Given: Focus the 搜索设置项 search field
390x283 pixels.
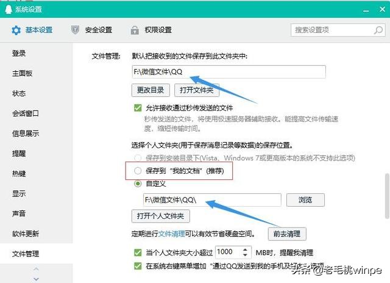Looking at the screenshot, I should 338,30.
